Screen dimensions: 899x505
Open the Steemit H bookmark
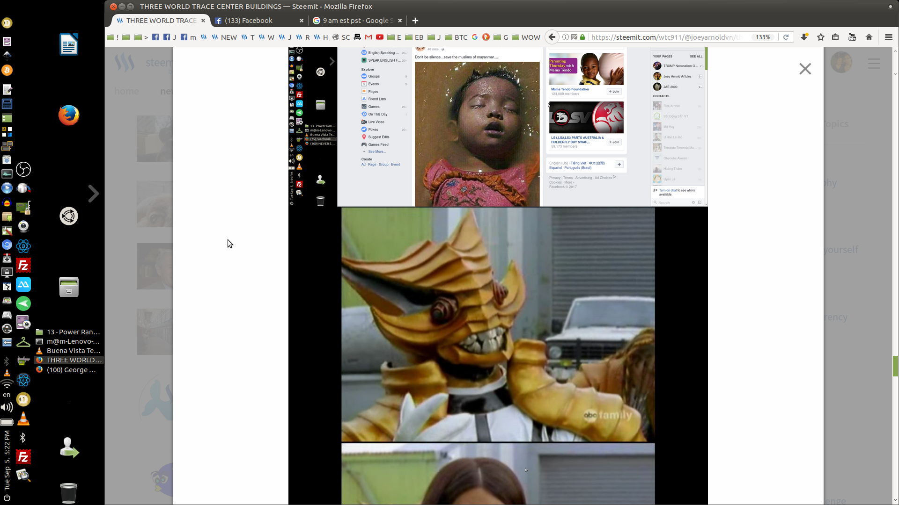tap(321, 37)
